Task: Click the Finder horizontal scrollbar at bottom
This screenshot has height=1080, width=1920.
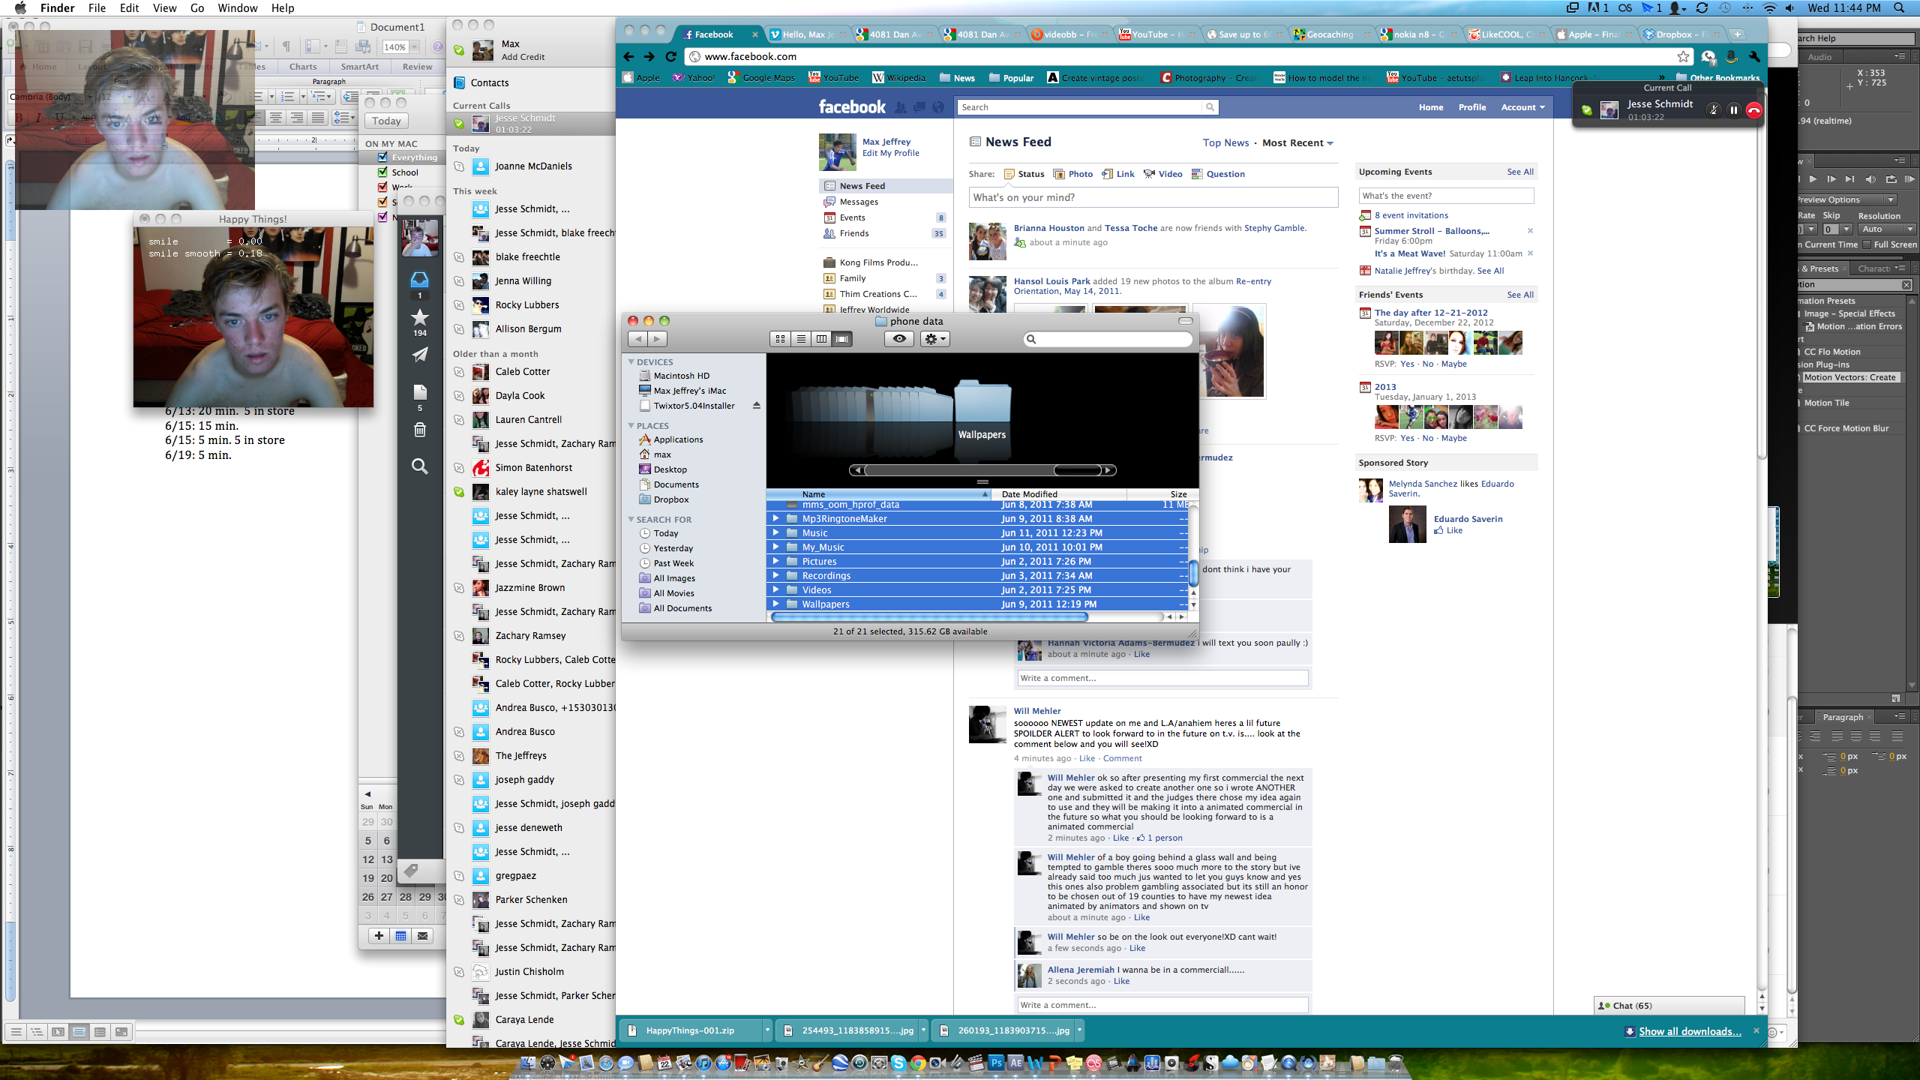Action: [x=928, y=616]
